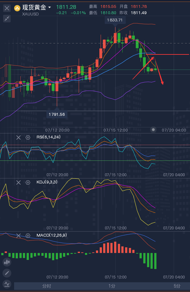
Task: Click current price 1811.28
Action: coord(66,7)
